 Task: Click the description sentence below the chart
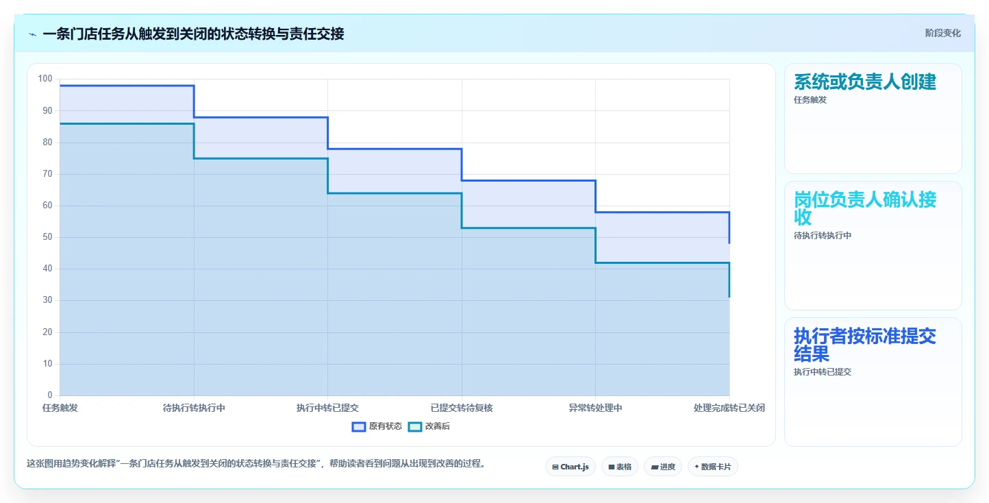[x=257, y=463]
